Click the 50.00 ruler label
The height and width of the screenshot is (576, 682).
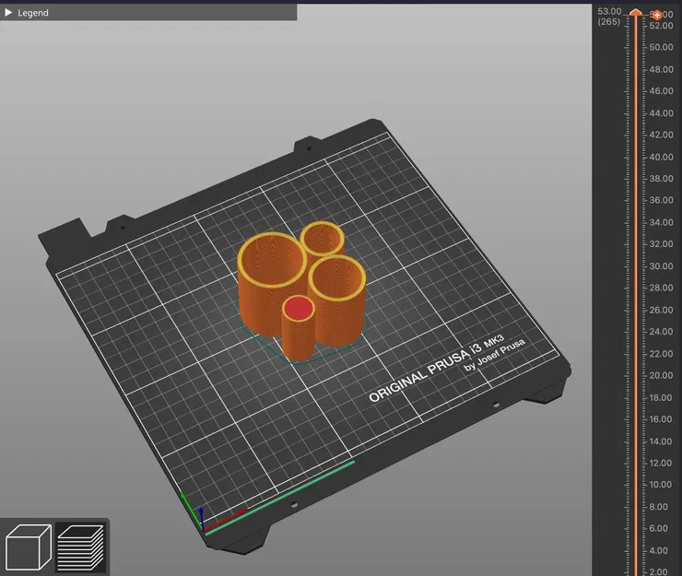[x=661, y=47]
